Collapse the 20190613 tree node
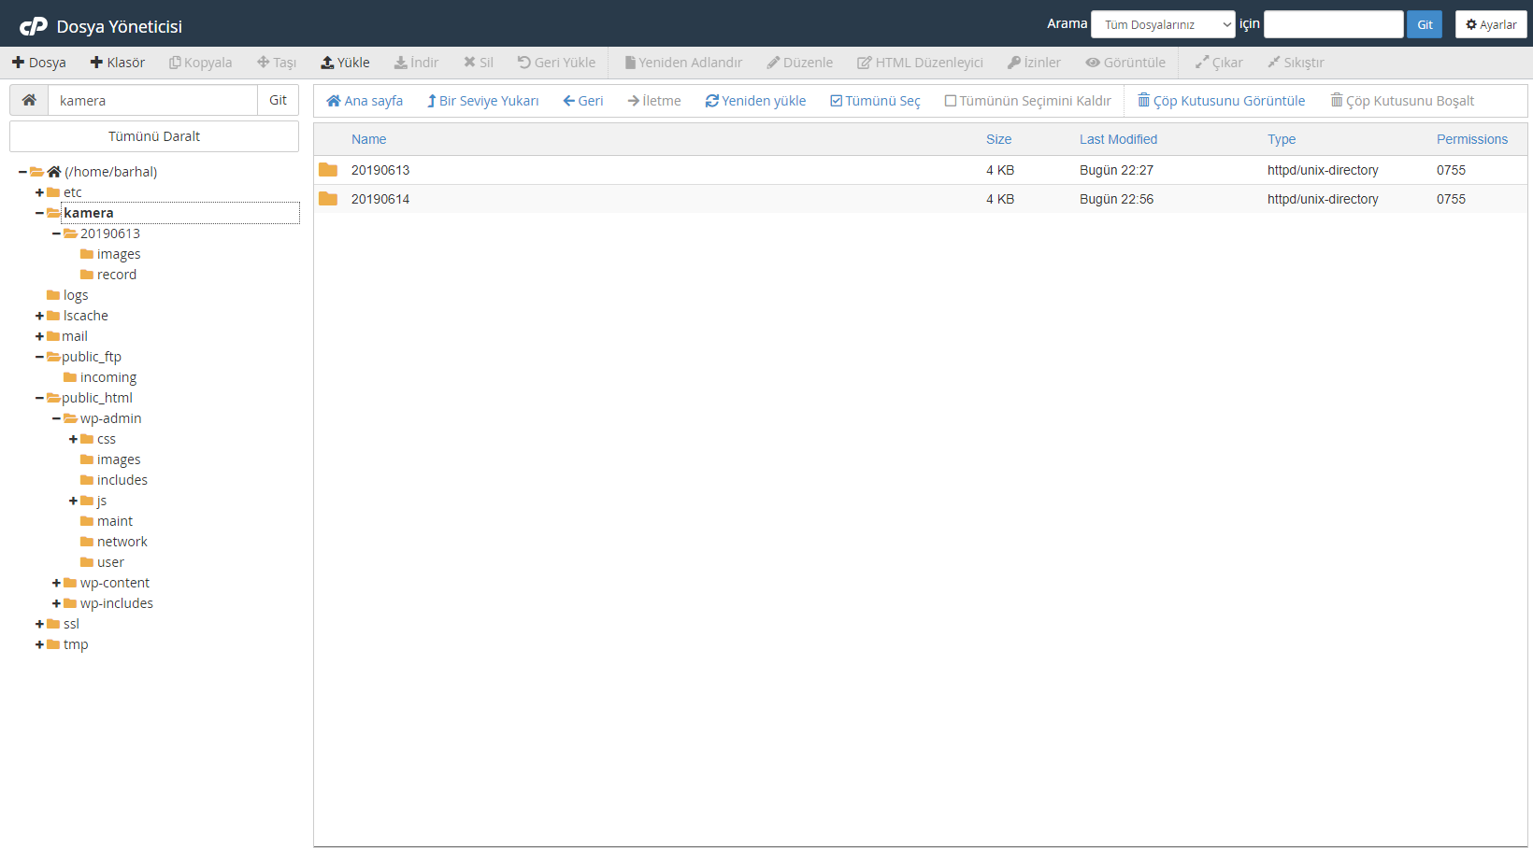Screen dimensions: 1533x848 [x=56, y=233]
